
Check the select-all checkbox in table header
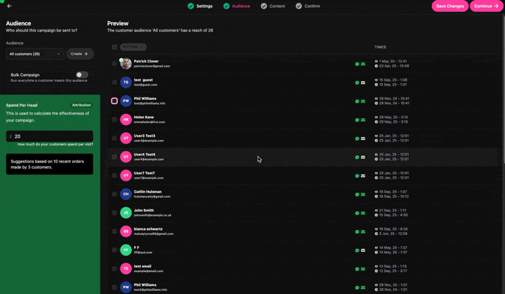[114, 47]
